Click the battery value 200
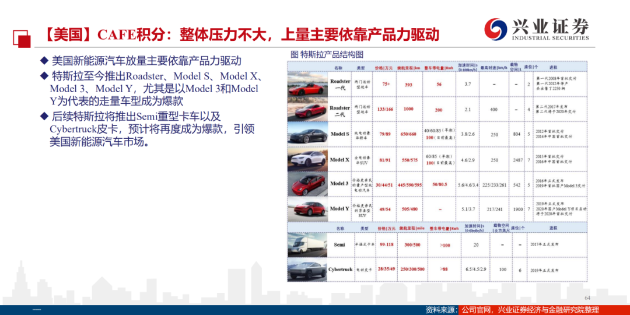 click(438, 110)
